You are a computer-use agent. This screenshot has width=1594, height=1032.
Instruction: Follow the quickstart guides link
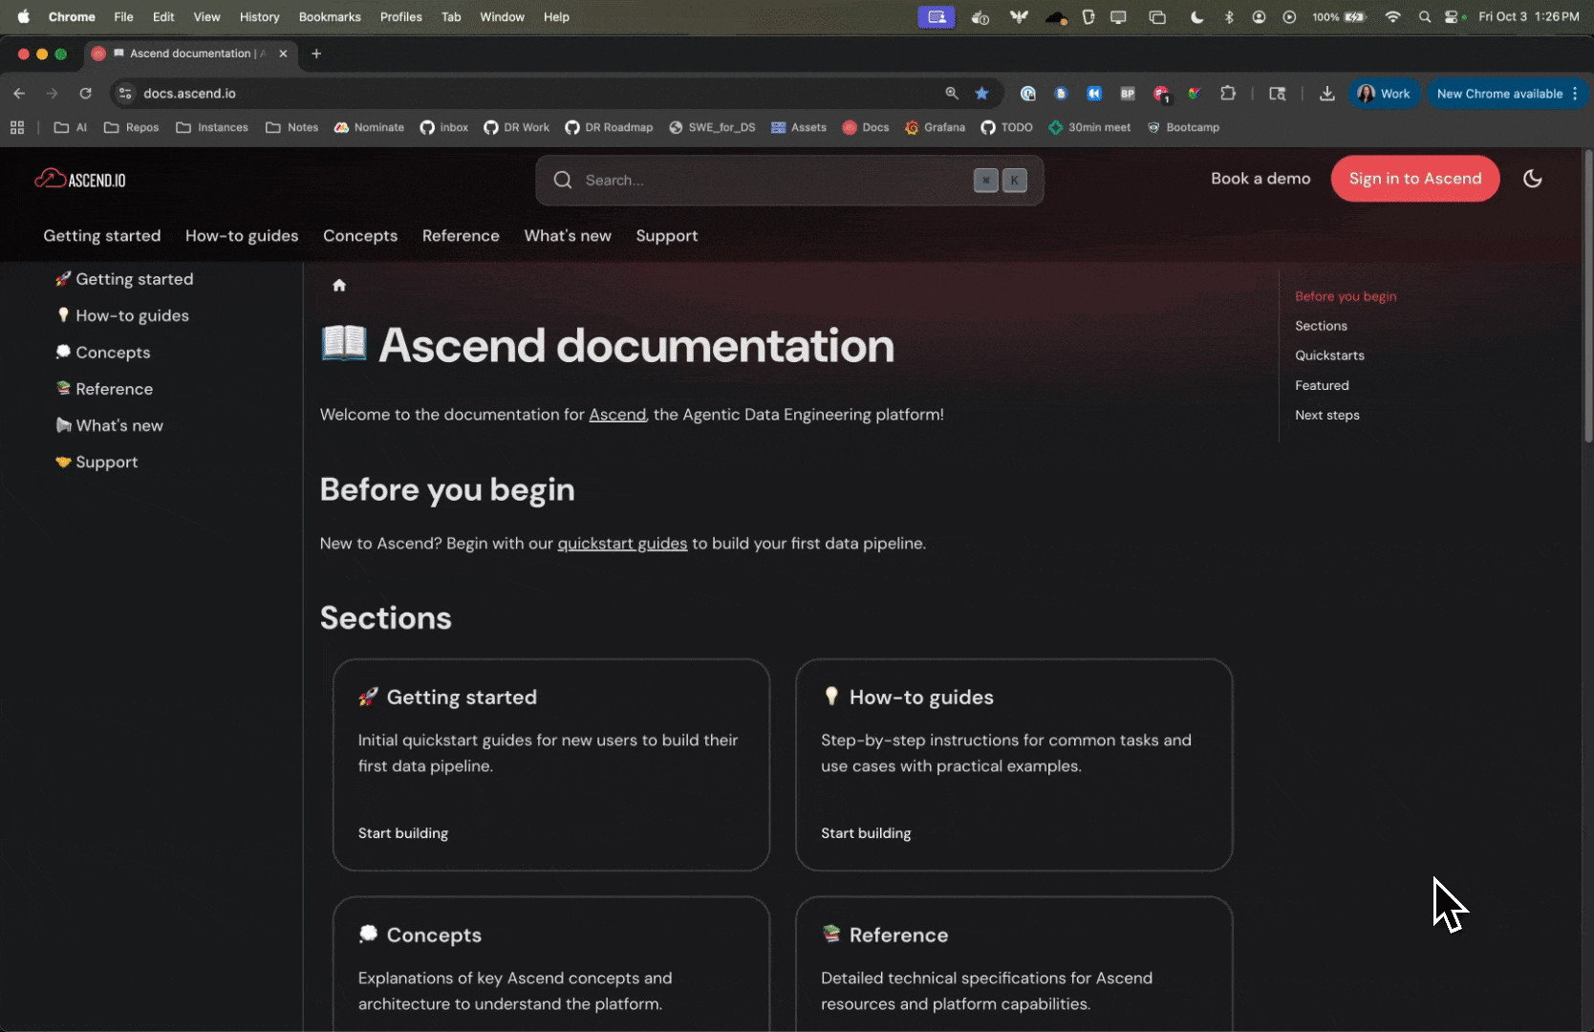click(622, 544)
